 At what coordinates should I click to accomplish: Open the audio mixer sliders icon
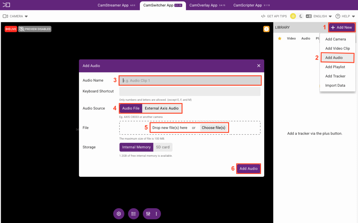click(x=148, y=214)
